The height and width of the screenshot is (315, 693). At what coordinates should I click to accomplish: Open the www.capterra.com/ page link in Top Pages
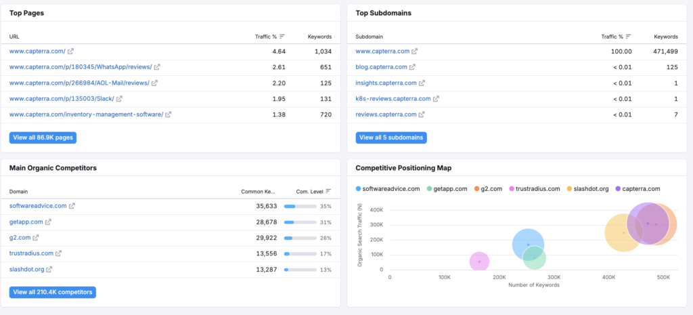pyautogui.click(x=37, y=51)
